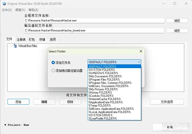Screen dimensions: 192x134
Task: Click the 移除 button
Action: pyautogui.click(x=70, y=102)
